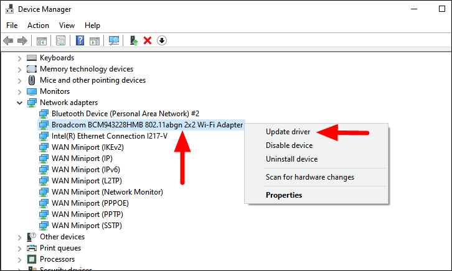Viewport: 452px width, 271px height.
Task: Click the Forward arrow toolbar icon
Action: (x=22, y=40)
